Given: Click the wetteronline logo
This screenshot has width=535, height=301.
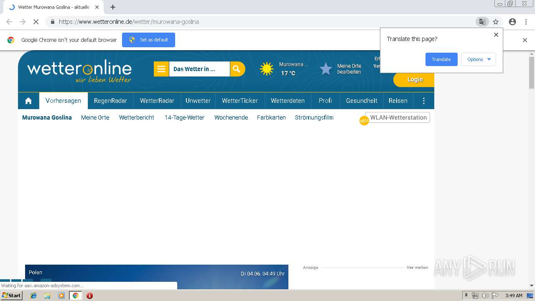Looking at the screenshot, I should point(79,71).
